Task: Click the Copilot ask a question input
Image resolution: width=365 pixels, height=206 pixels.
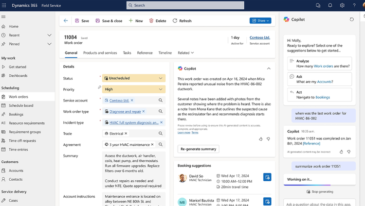Action: pos(319,203)
